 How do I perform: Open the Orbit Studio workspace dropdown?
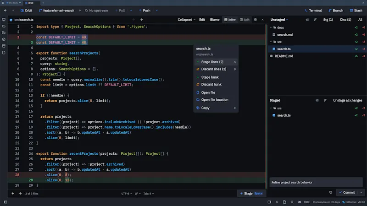13,3
